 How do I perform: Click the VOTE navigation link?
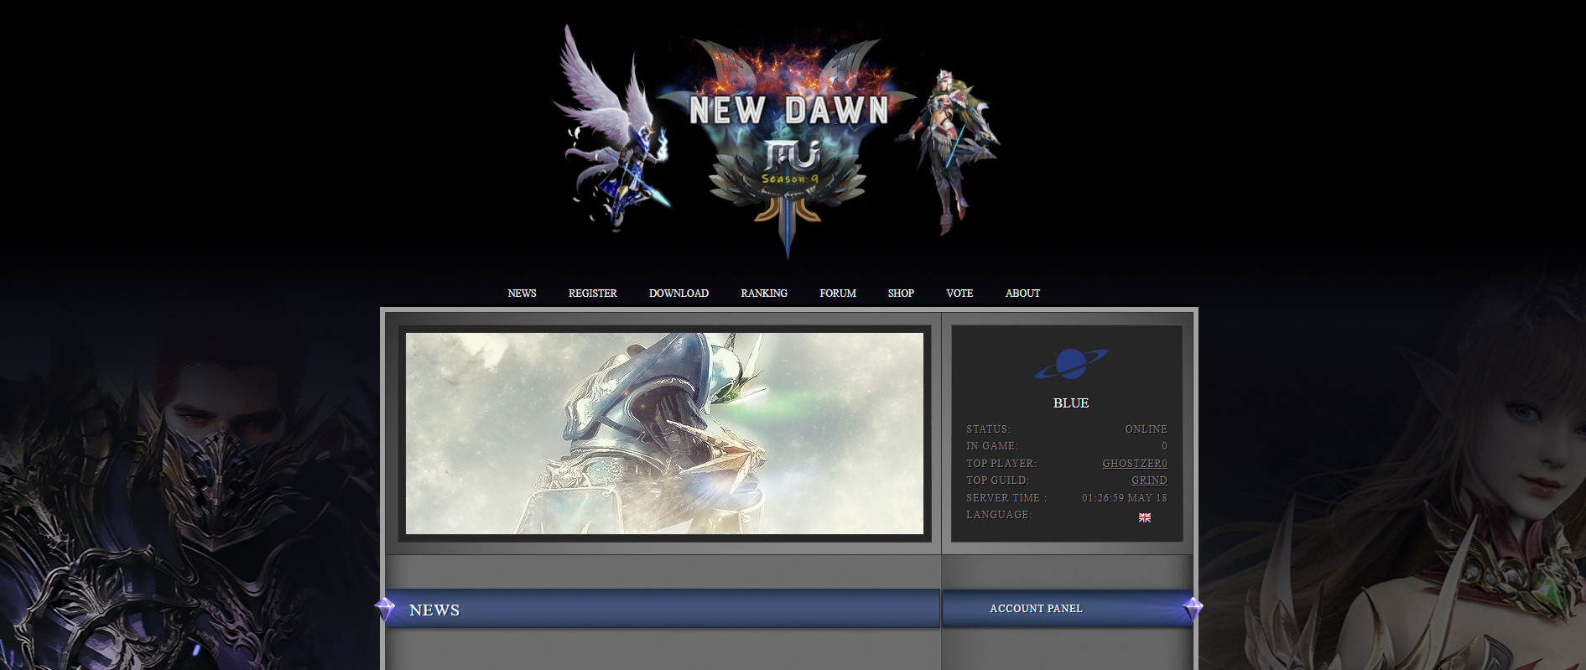tap(959, 293)
